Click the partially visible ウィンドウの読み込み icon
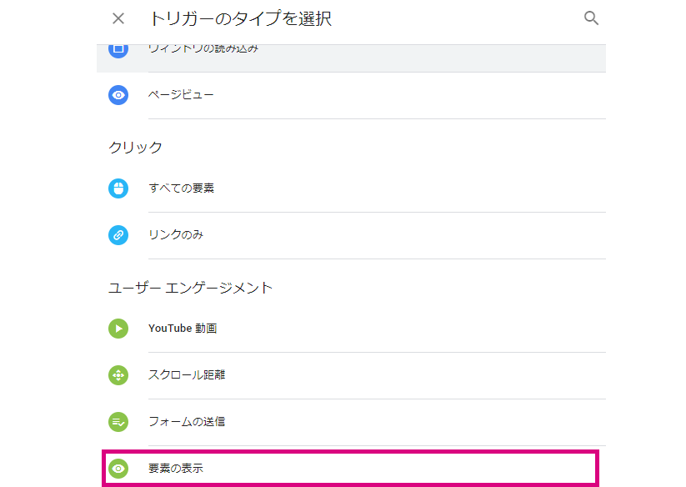Screen dimensions: 686x487 click(x=118, y=51)
